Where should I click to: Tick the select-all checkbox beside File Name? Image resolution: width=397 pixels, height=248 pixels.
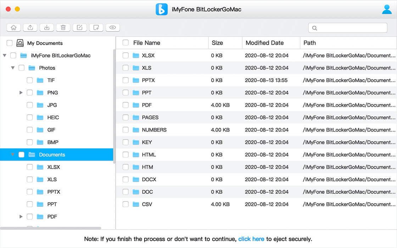point(125,43)
